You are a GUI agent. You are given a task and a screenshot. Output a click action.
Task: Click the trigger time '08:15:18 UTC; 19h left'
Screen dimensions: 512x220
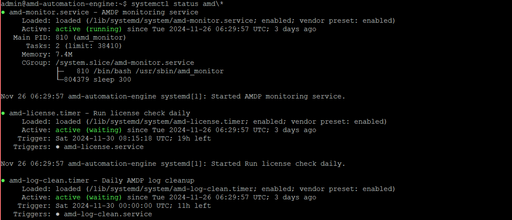pos(165,139)
